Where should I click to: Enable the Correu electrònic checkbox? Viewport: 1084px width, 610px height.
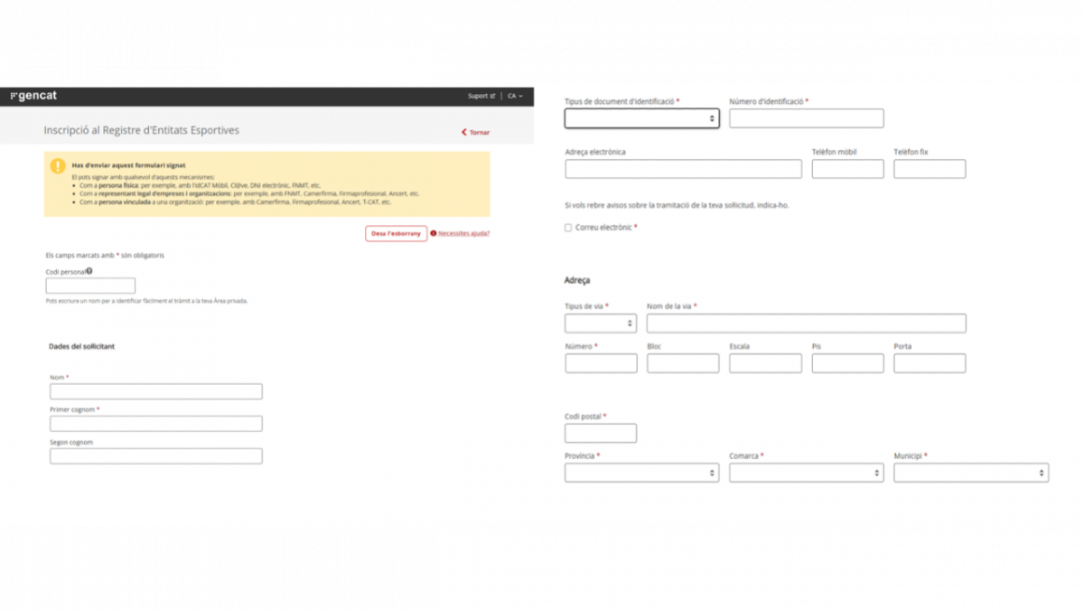pyautogui.click(x=568, y=228)
